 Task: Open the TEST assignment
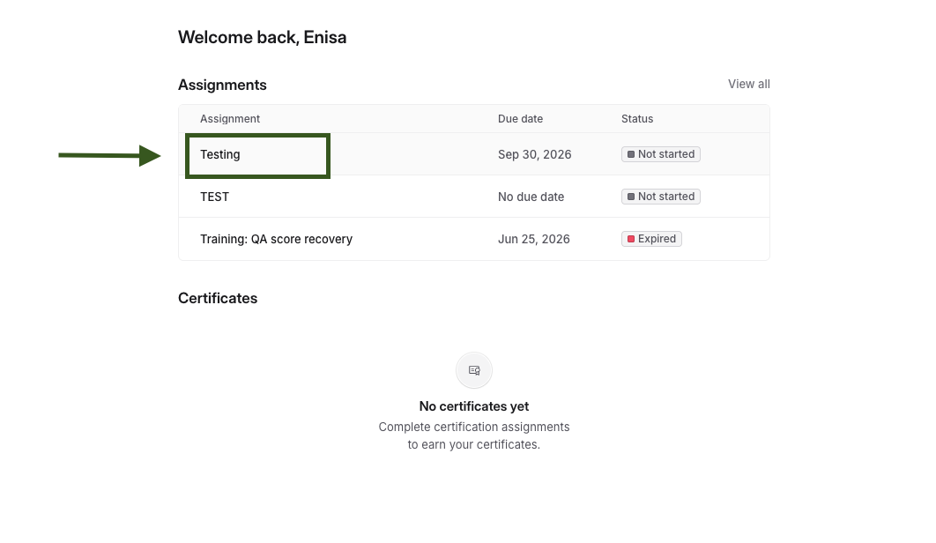(x=214, y=197)
